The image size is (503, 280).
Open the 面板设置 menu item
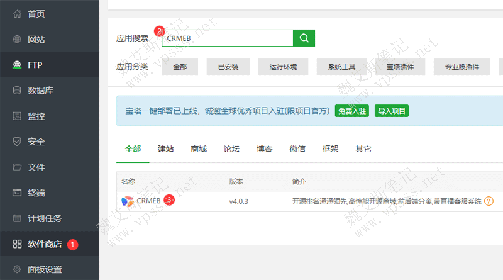point(50,269)
